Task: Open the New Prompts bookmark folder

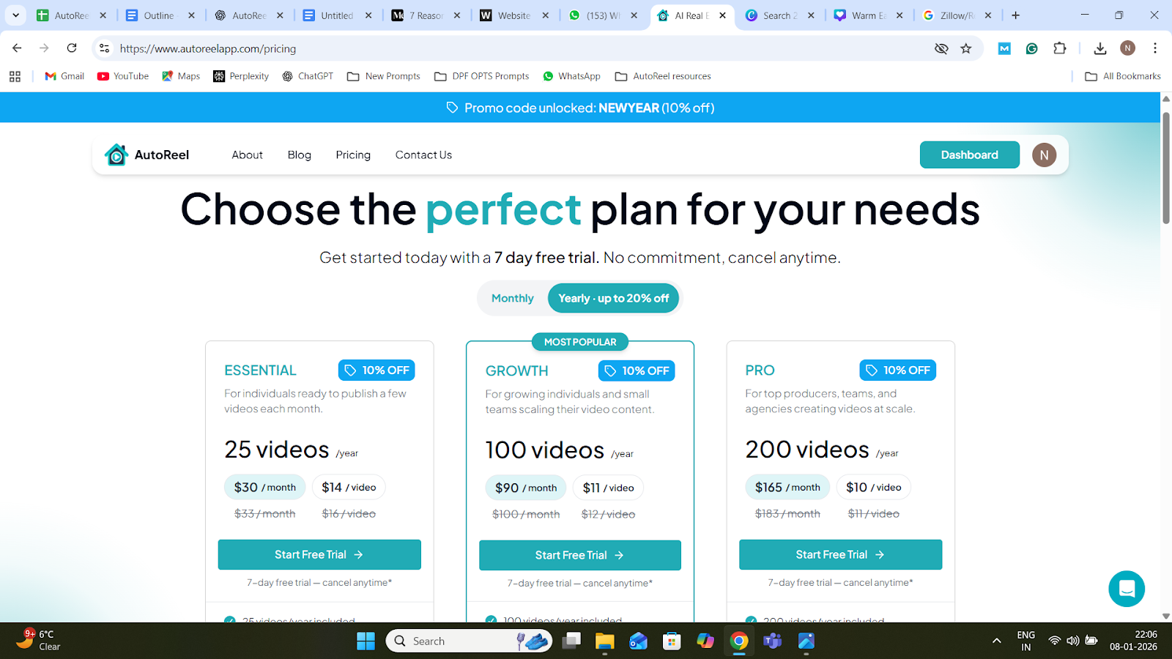Action: click(384, 76)
